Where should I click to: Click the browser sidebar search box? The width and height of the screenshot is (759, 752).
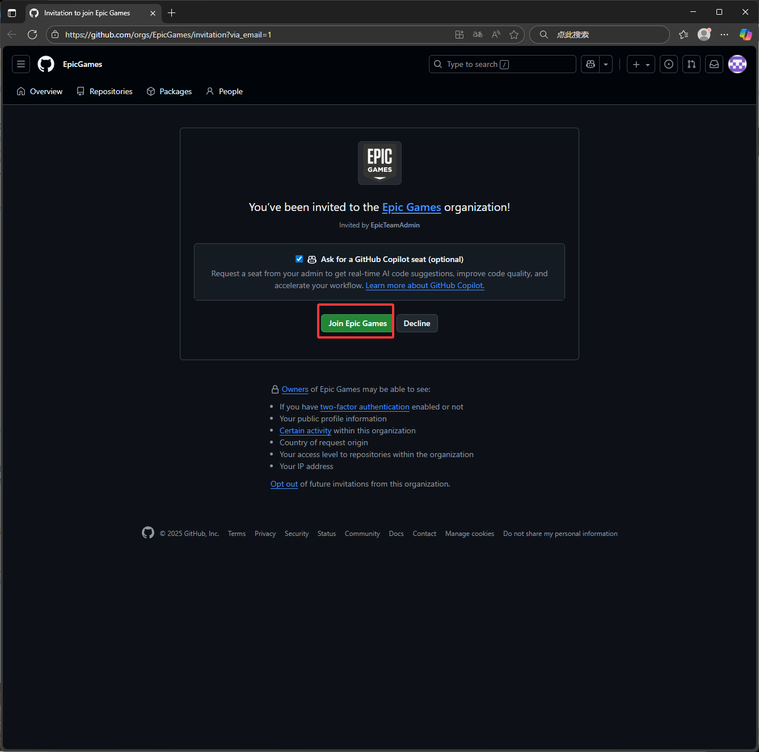600,35
